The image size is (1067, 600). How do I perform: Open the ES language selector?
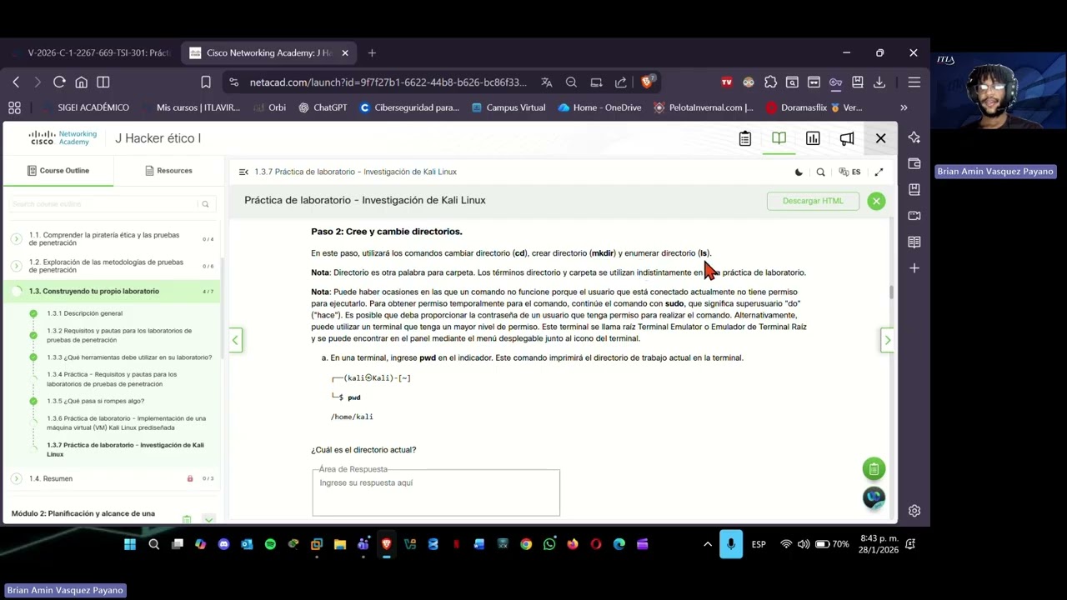[x=850, y=172]
